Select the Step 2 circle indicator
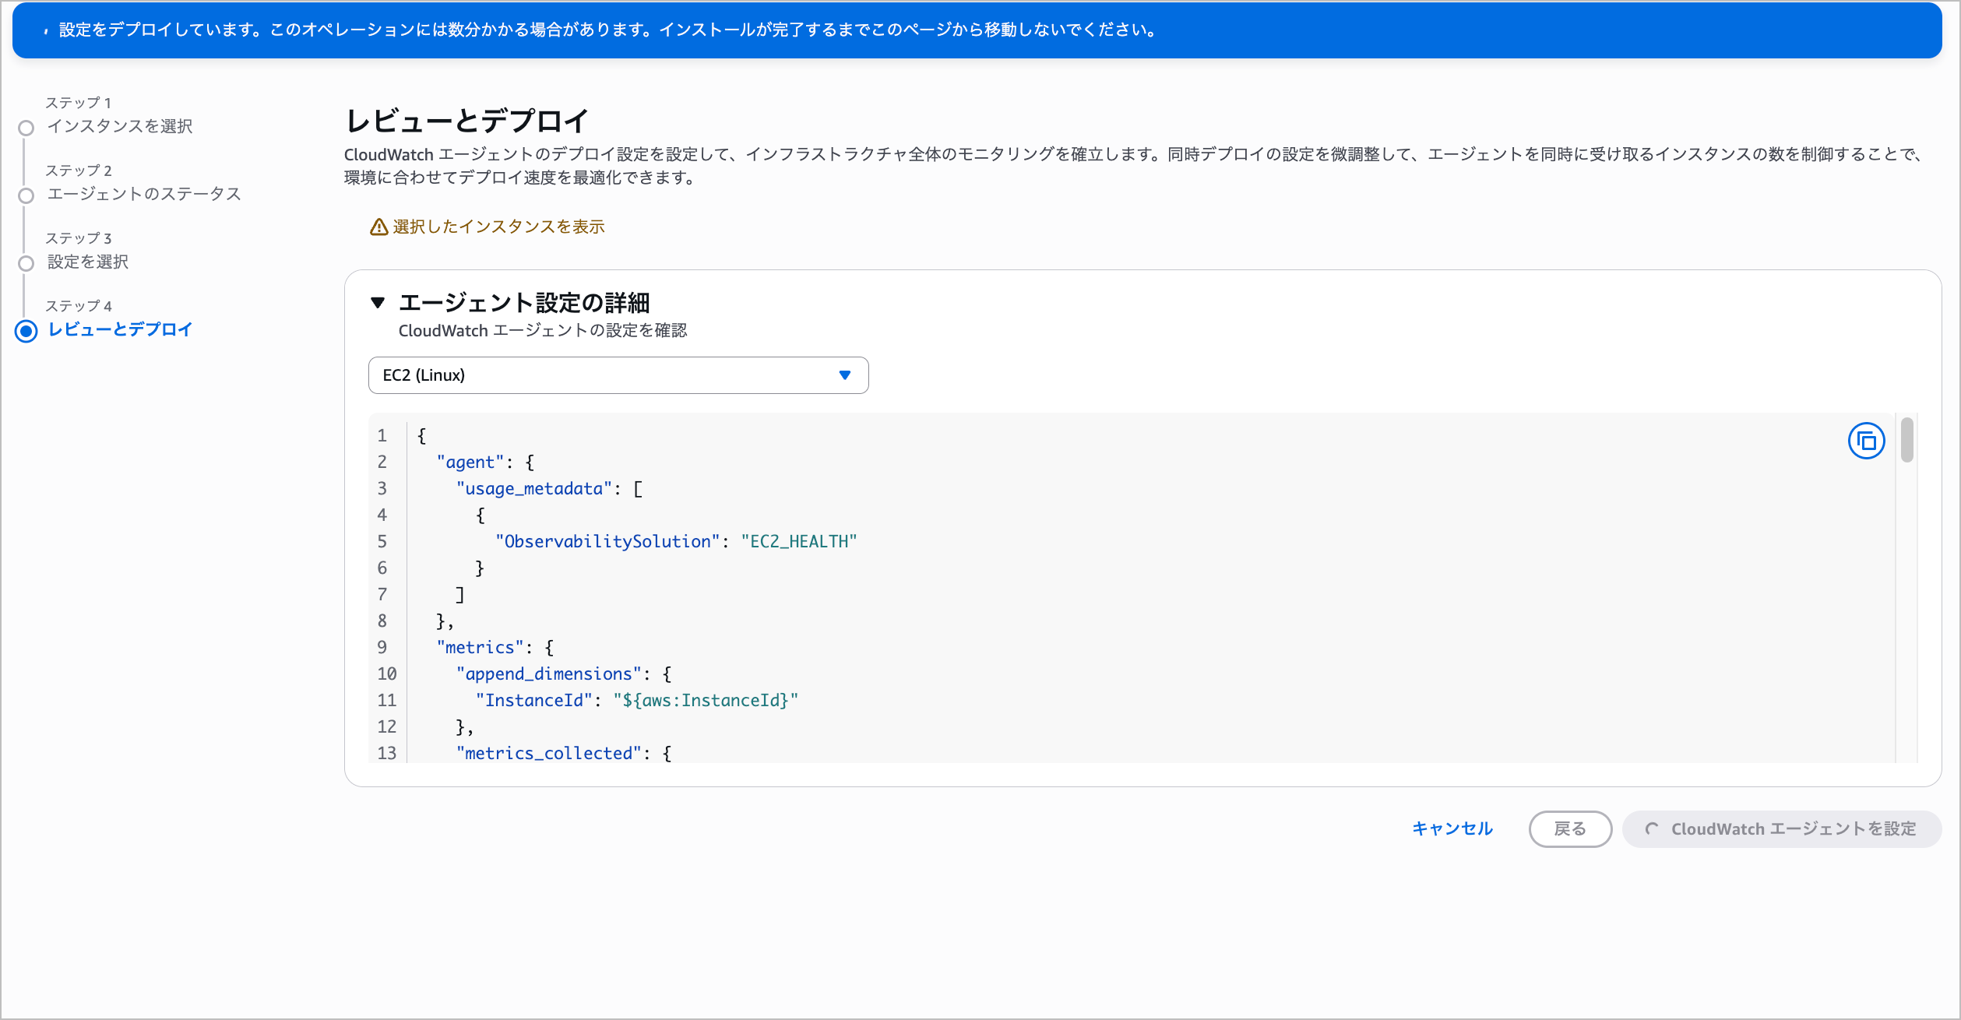The width and height of the screenshot is (1961, 1020). (x=26, y=195)
